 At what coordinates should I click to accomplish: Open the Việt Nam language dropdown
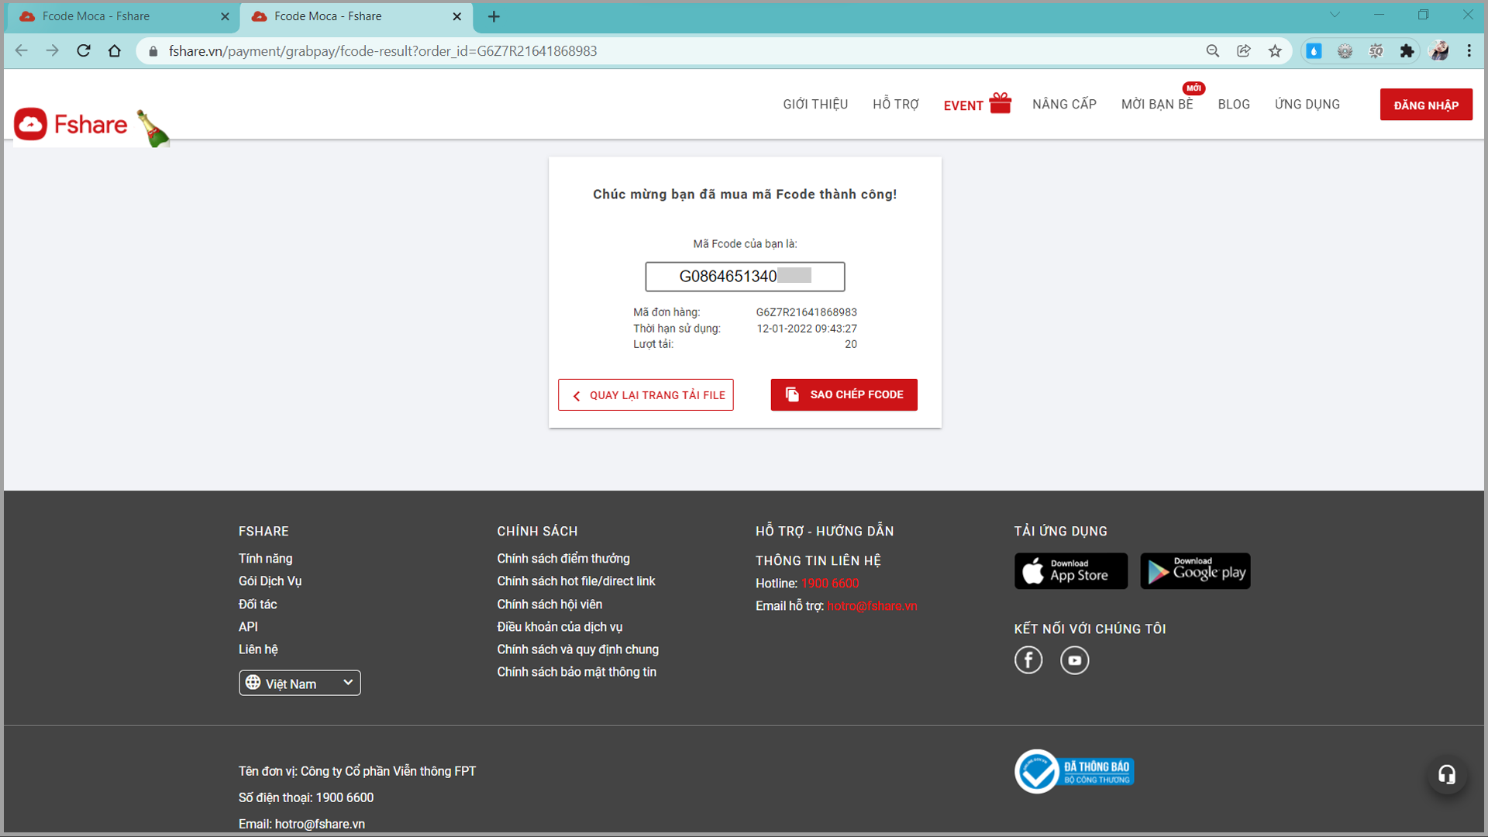[300, 683]
